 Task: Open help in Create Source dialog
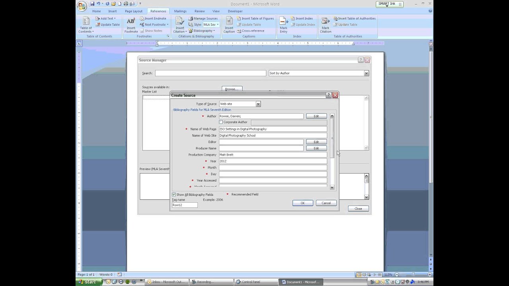(328, 95)
